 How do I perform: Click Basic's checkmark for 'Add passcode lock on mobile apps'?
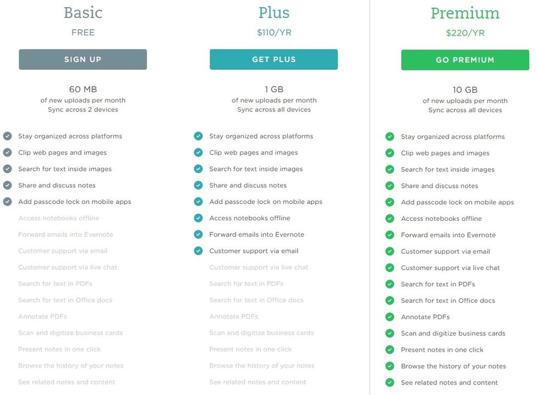[x=8, y=202]
